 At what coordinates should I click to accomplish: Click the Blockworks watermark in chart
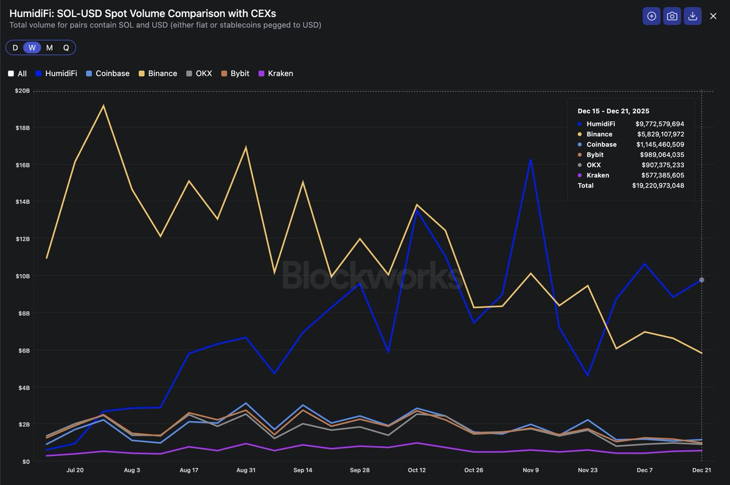(371, 275)
